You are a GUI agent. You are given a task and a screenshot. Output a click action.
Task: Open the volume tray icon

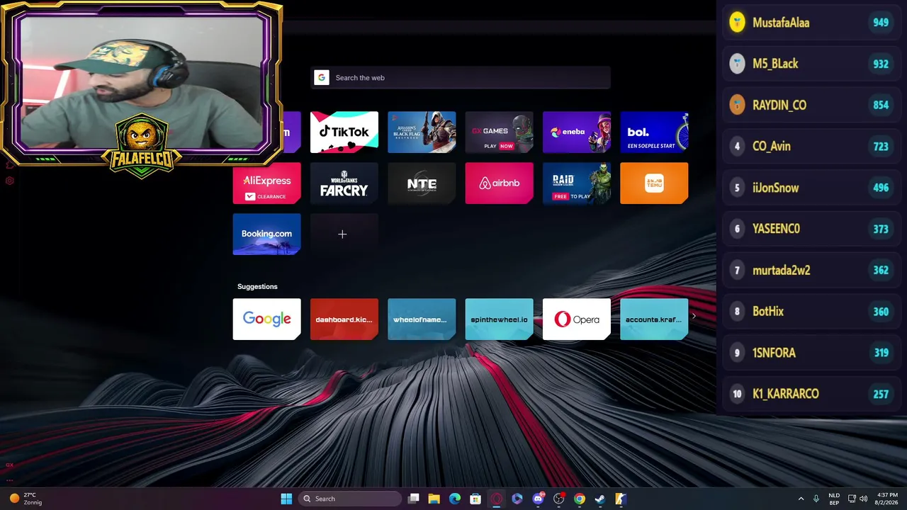point(863,499)
